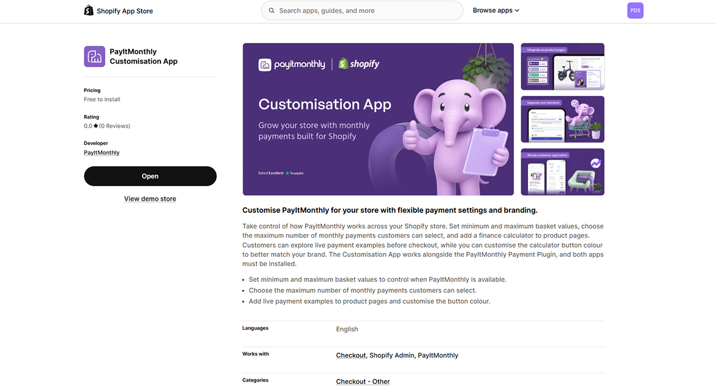Expand the Browse apps dropdown
The height and width of the screenshot is (392, 716).
496,10
